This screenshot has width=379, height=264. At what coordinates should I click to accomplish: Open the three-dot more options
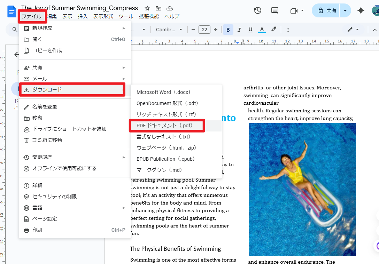[x=288, y=30]
